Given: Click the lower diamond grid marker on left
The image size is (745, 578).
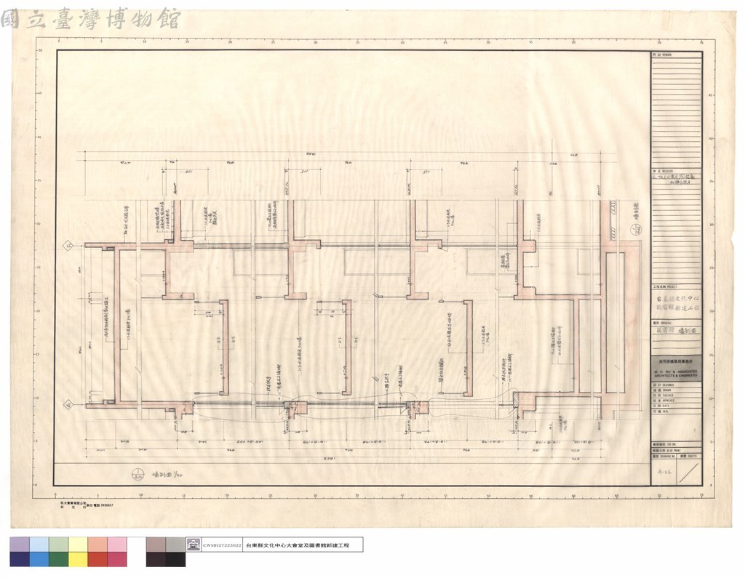Looking at the screenshot, I should (67, 405).
